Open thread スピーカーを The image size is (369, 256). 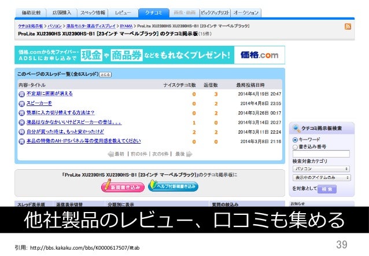click(39, 103)
